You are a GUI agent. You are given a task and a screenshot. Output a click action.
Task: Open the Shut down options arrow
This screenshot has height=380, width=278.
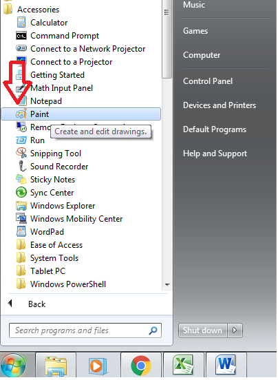pyautogui.click(x=235, y=330)
